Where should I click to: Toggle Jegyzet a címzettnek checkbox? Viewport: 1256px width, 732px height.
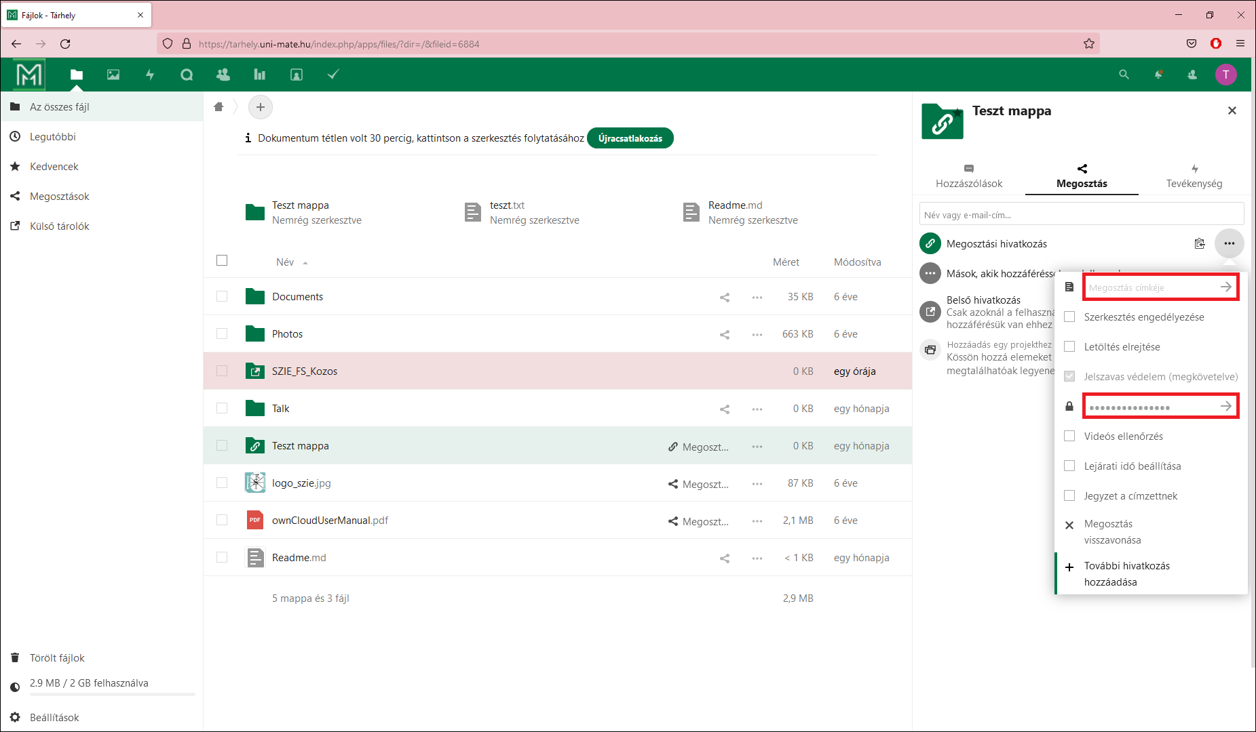pyautogui.click(x=1069, y=496)
